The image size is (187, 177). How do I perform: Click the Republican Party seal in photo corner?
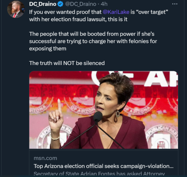coord(162,137)
